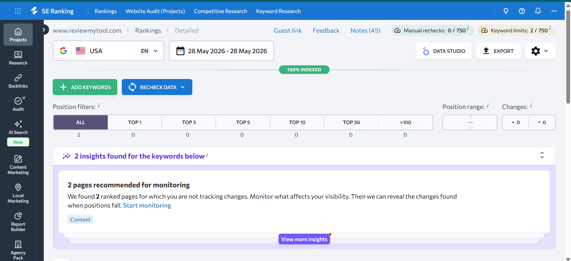
Task: Select the TOP 3 position filter
Action: pyautogui.click(x=189, y=122)
